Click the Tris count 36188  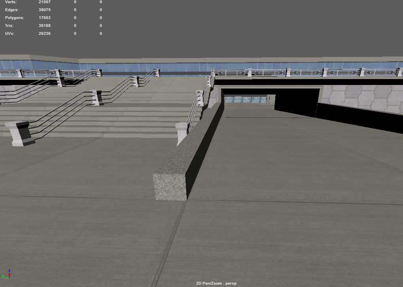[44, 26]
